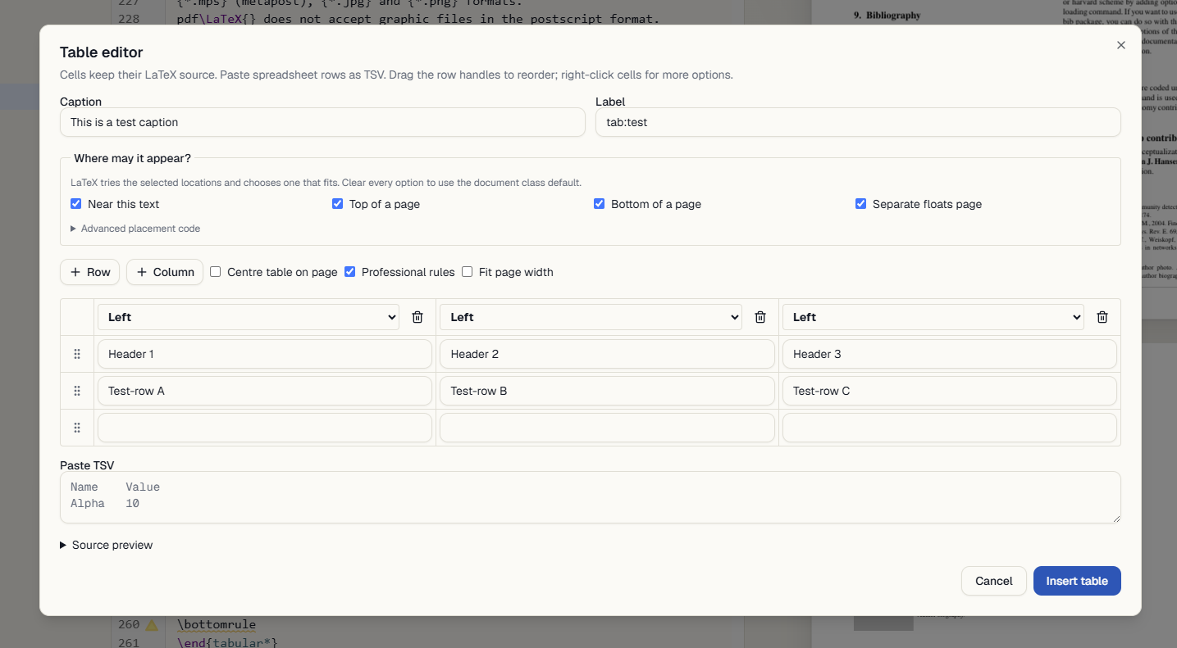Uncheck Top of a page placement
The height and width of the screenshot is (648, 1177).
click(338, 204)
